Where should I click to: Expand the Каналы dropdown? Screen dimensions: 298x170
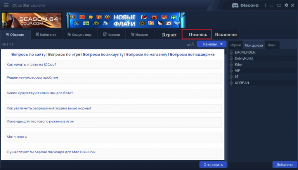[x=212, y=44]
